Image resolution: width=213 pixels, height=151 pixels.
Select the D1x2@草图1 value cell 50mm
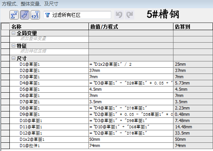131,139
